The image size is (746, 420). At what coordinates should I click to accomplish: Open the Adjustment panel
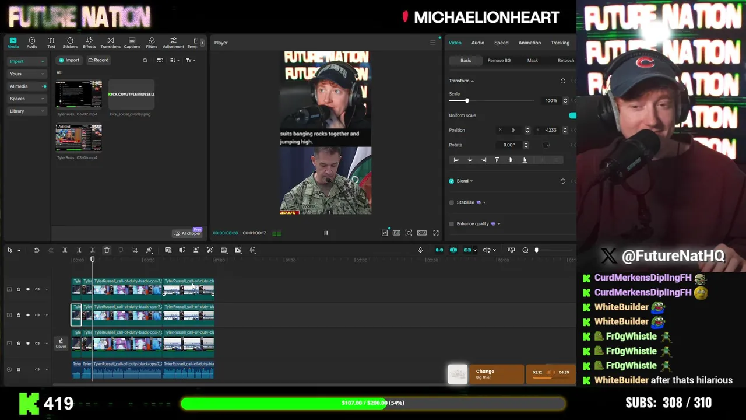(173, 43)
